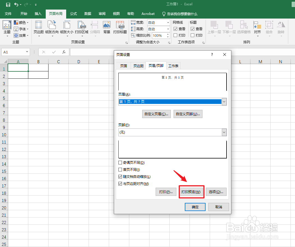Click Print Preview (打印预览) button

[191, 192]
